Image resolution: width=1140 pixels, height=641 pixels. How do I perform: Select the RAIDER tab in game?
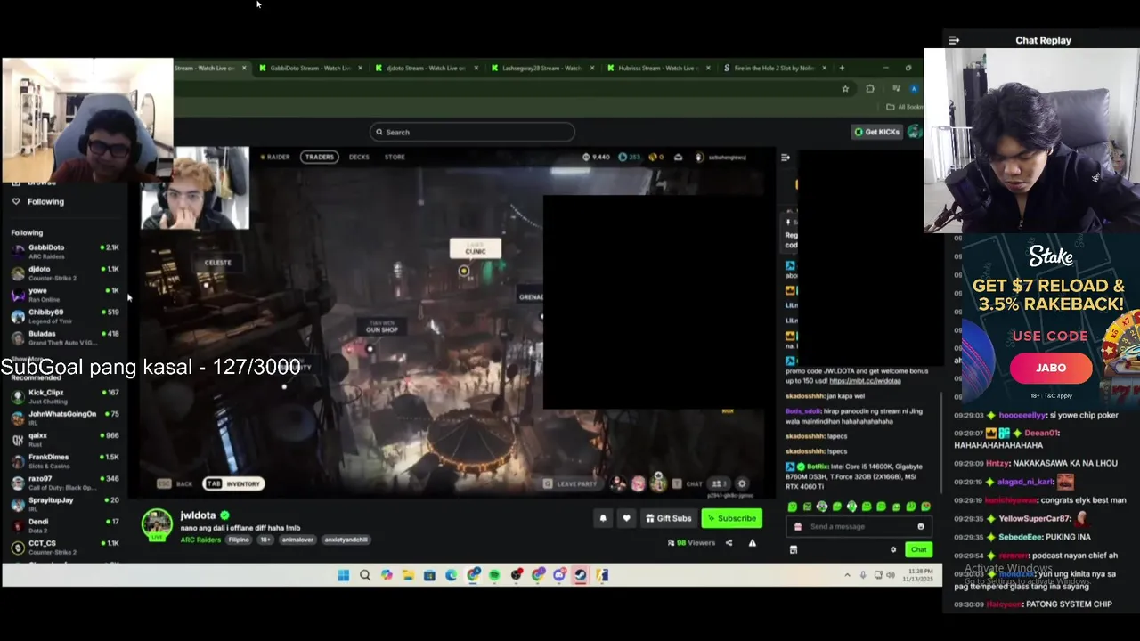(x=275, y=157)
